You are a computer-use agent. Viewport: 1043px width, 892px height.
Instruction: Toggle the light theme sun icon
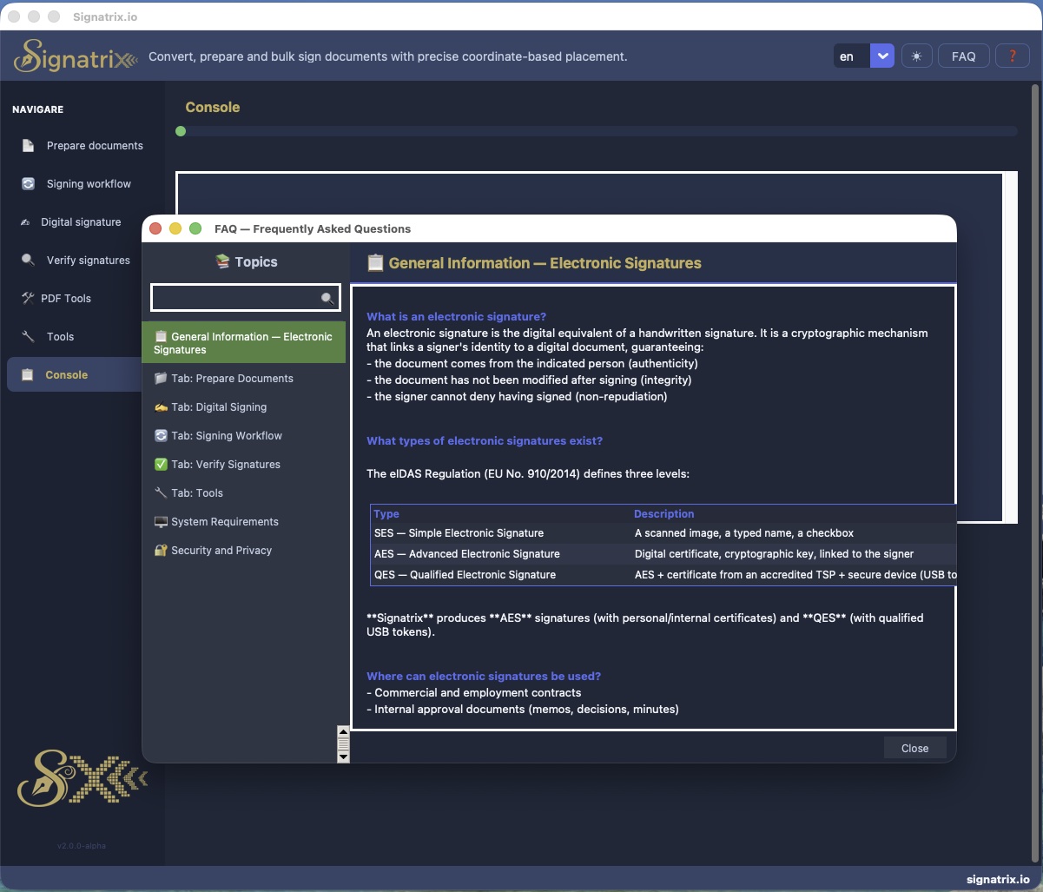[x=916, y=56]
